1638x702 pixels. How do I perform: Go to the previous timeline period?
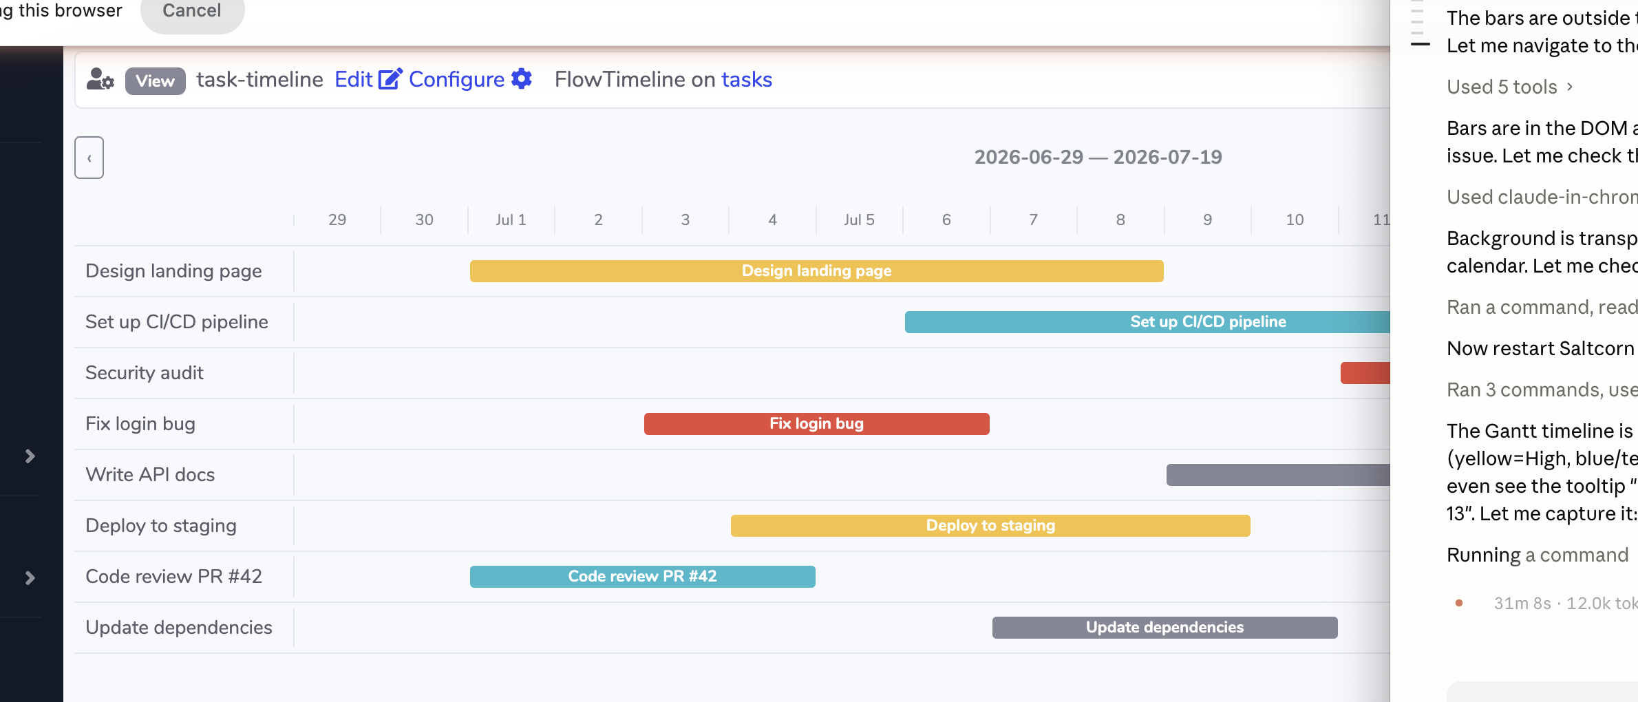pos(89,158)
